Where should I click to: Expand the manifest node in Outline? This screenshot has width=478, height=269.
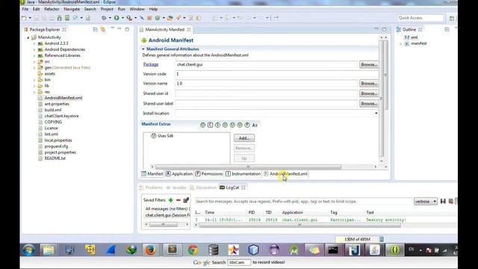401,43
